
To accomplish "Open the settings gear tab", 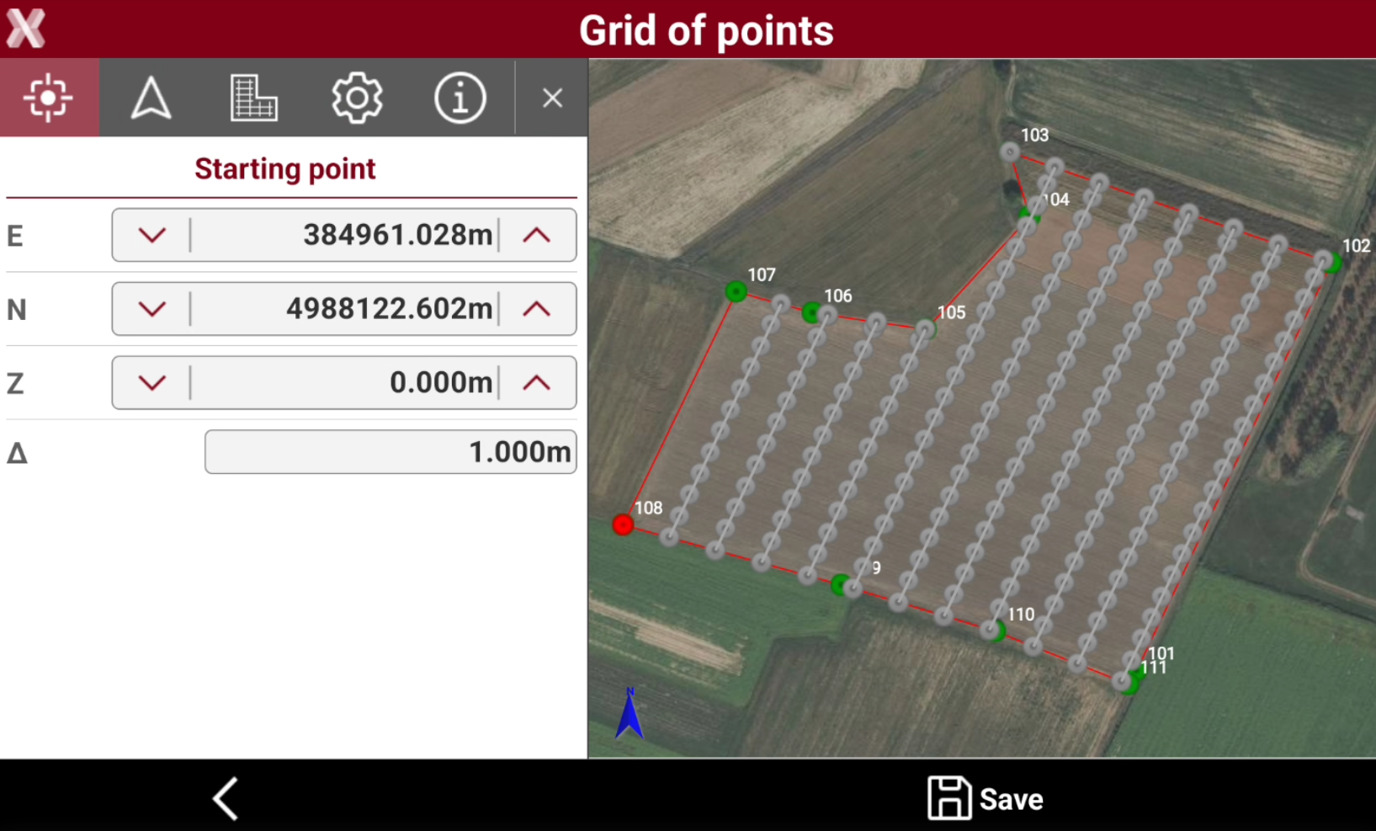I will pos(357,98).
